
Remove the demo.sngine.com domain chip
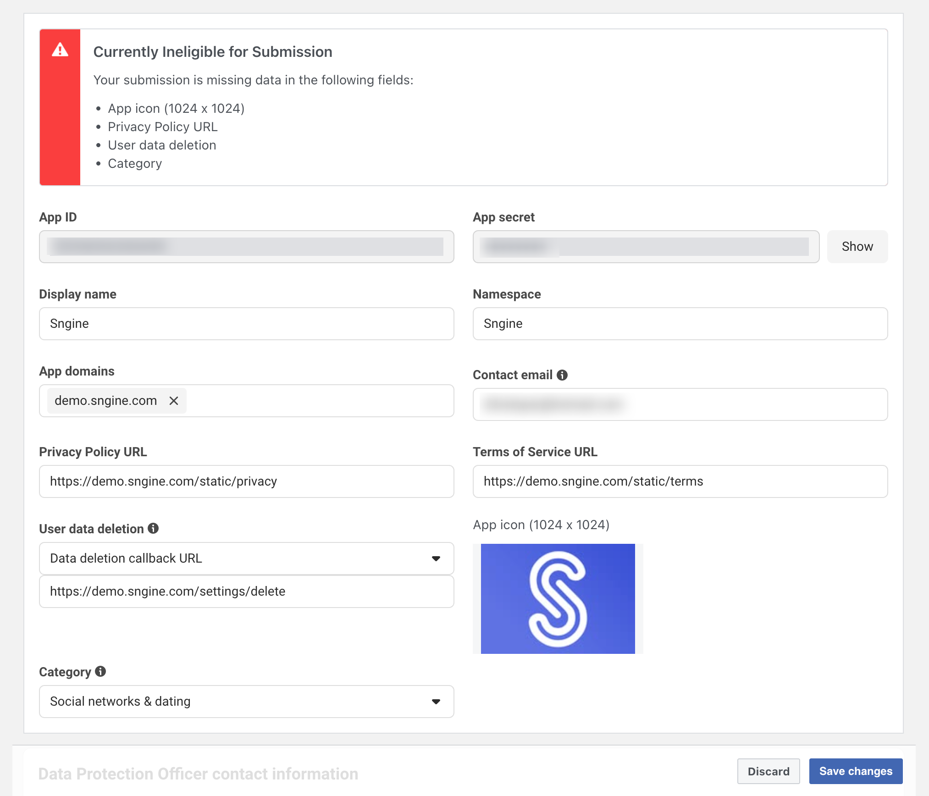[174, 401]
